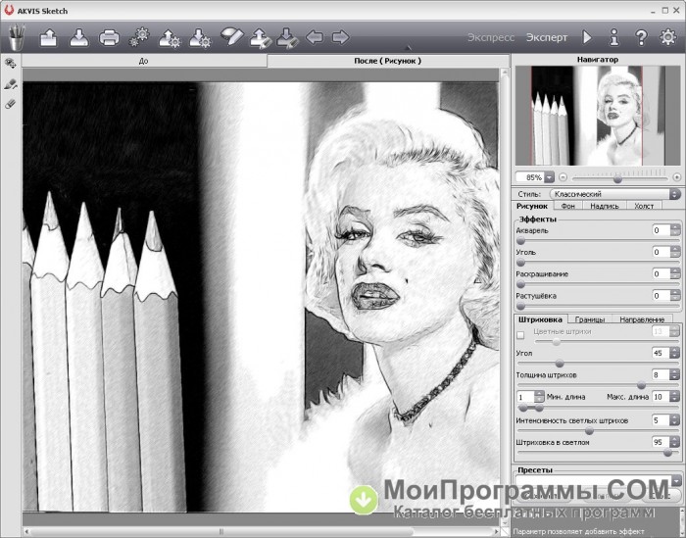
Task: Open the До (before) tab
Action: 144,61
